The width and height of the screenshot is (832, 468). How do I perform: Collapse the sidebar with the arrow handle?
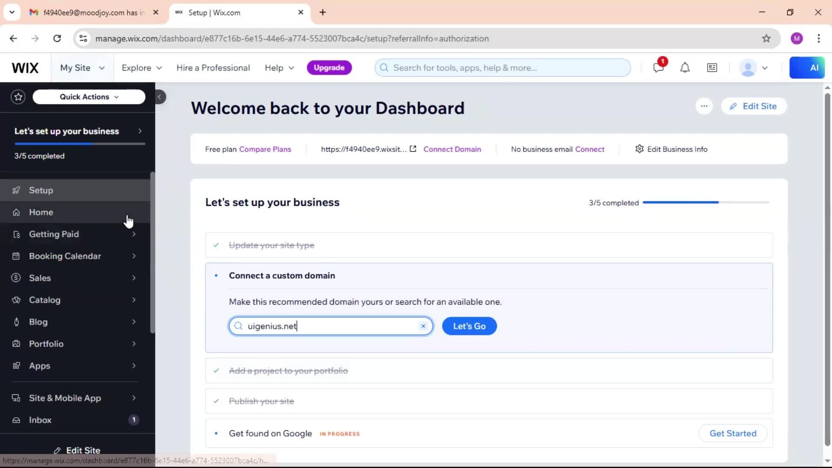coord(159,97)
